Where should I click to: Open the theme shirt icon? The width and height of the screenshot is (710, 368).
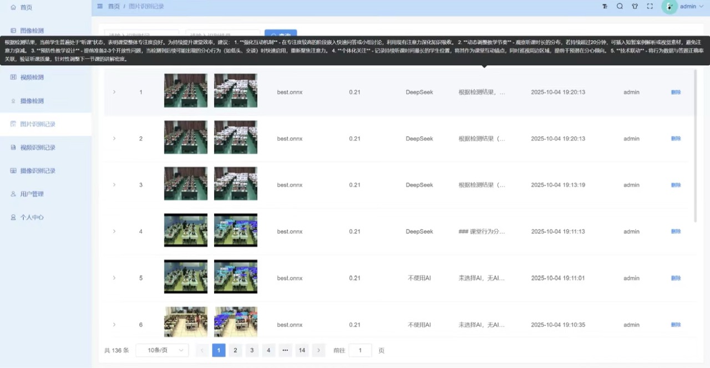pyautogui.click(x=635, y=7)
